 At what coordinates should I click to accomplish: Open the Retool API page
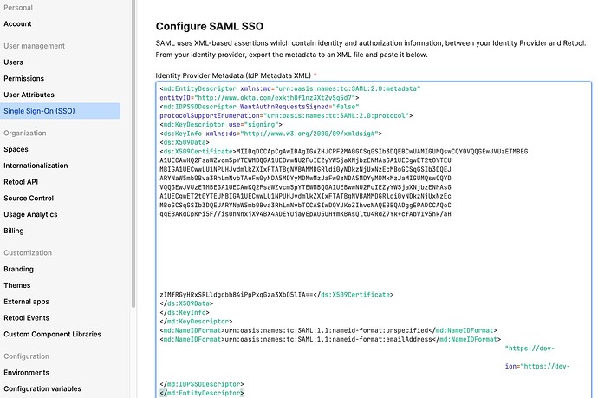[21, 182]
